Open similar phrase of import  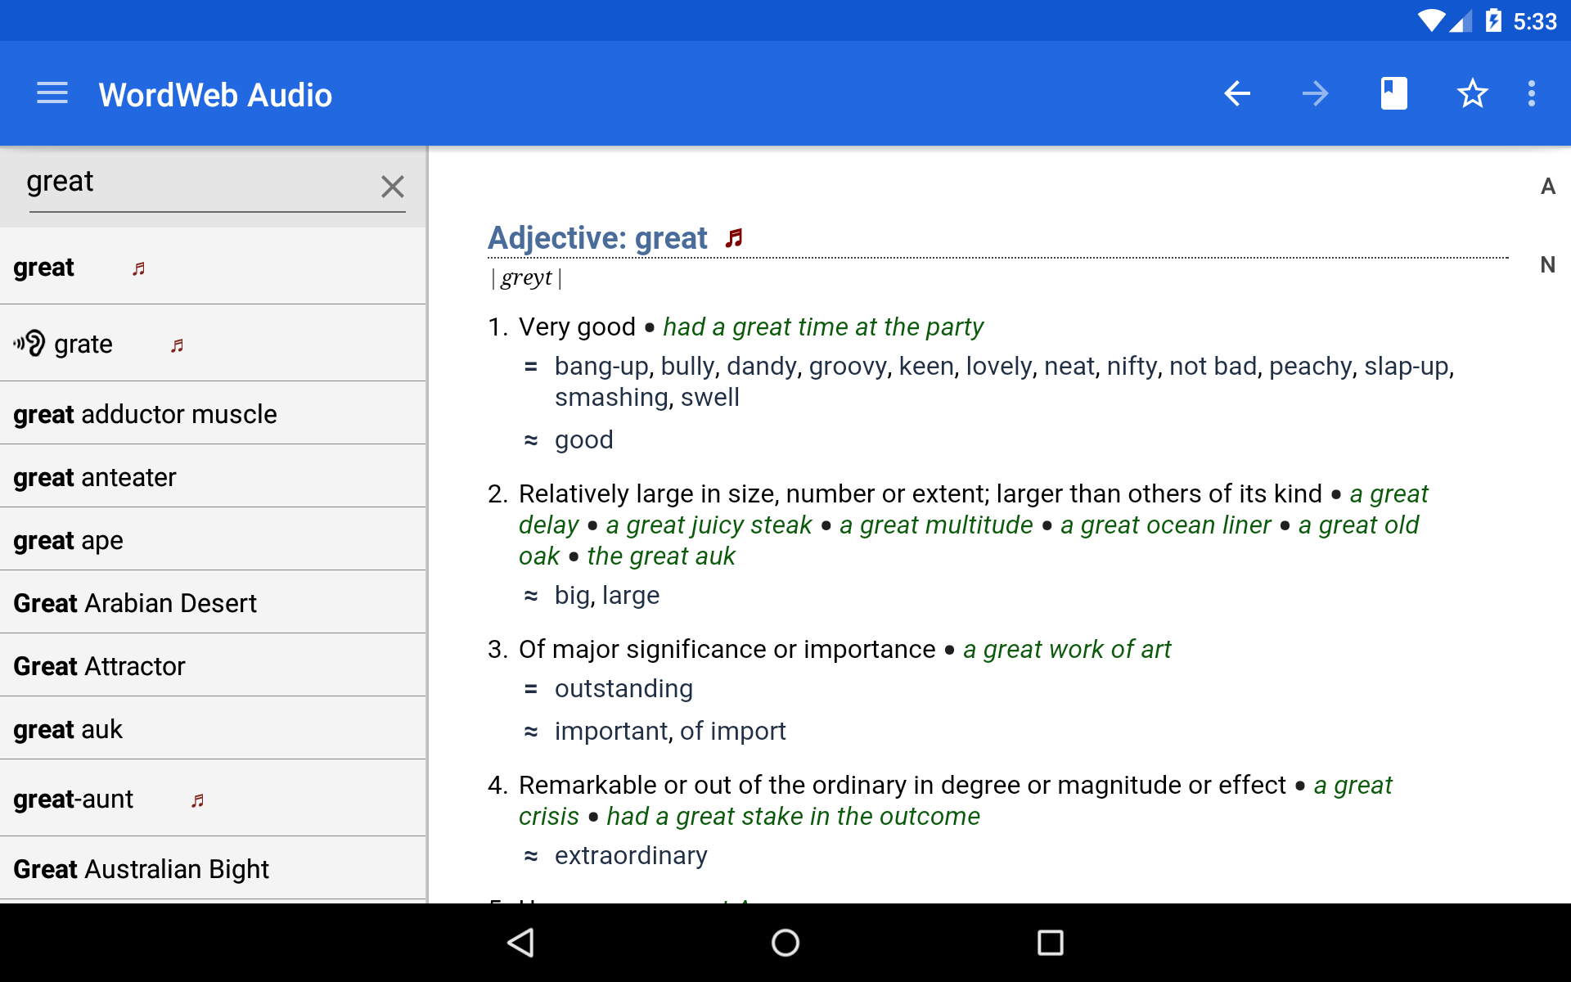(x=733, y=732)
